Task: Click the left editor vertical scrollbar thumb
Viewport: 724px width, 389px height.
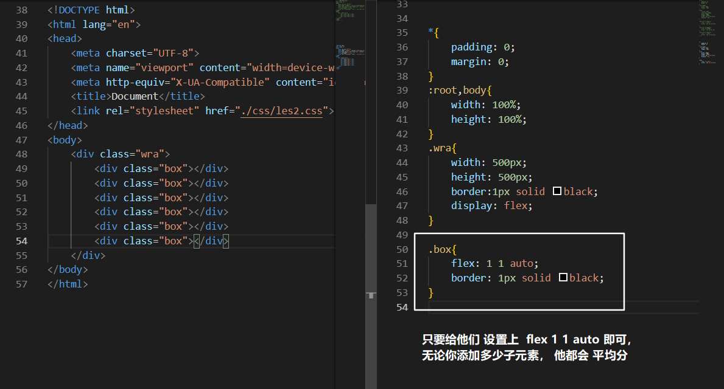Action: pos(371,249)
